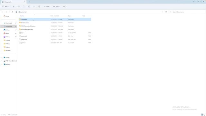Go up one level with the Up arrow

pyautogui.click(x=13, y=12)
